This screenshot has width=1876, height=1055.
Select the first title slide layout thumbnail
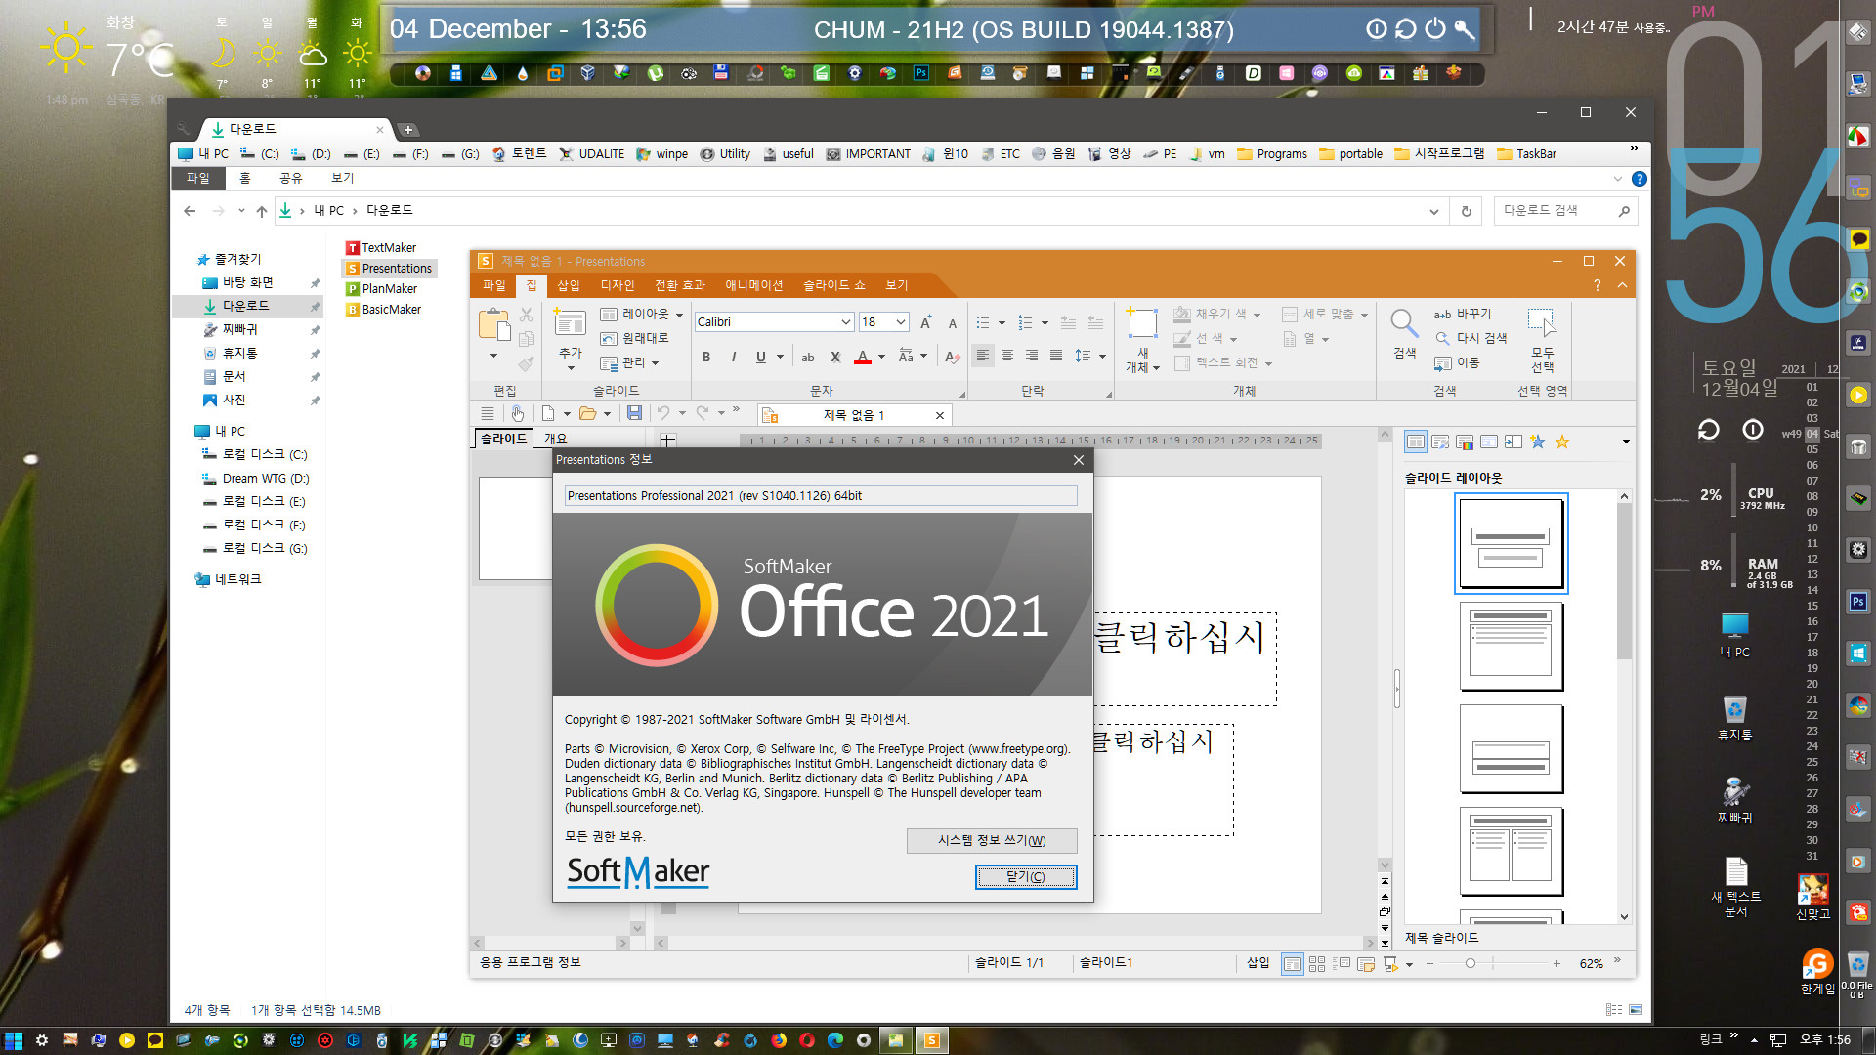click(1511, 543)
